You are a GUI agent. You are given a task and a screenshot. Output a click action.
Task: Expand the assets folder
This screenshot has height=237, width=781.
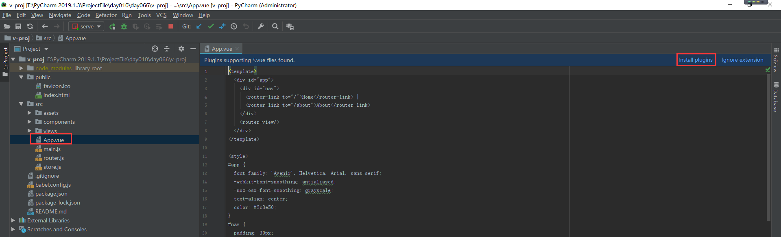click(x=29, y=113)
